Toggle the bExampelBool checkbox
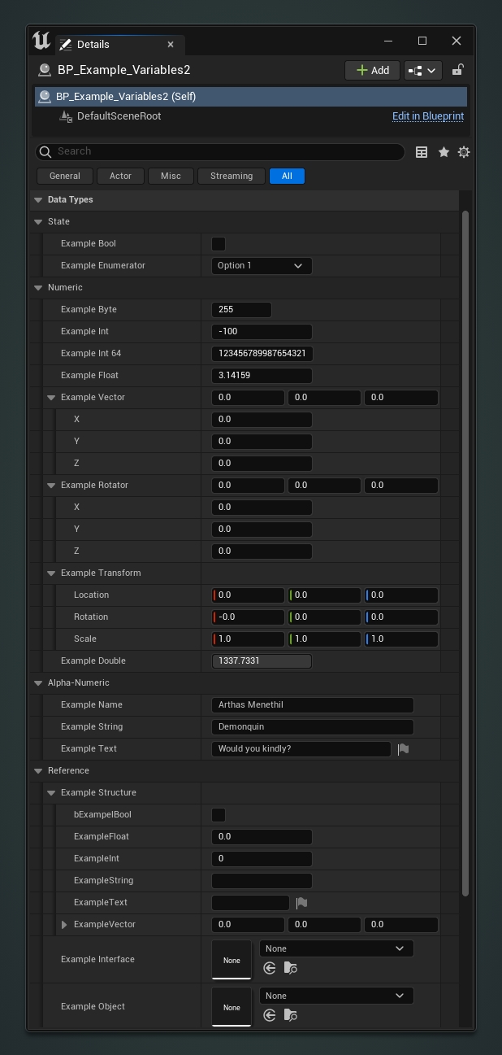 pos(219,815)
